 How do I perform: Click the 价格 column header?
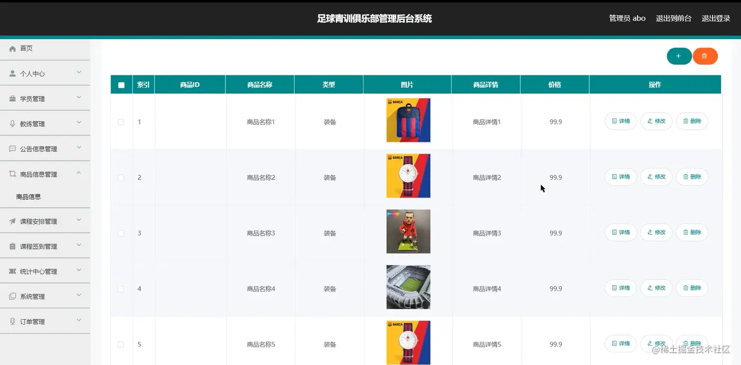(x=554, y=85)
